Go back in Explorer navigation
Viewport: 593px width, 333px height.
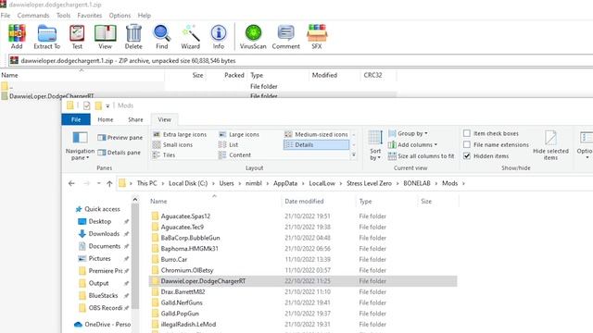click(x=71, y=183)
